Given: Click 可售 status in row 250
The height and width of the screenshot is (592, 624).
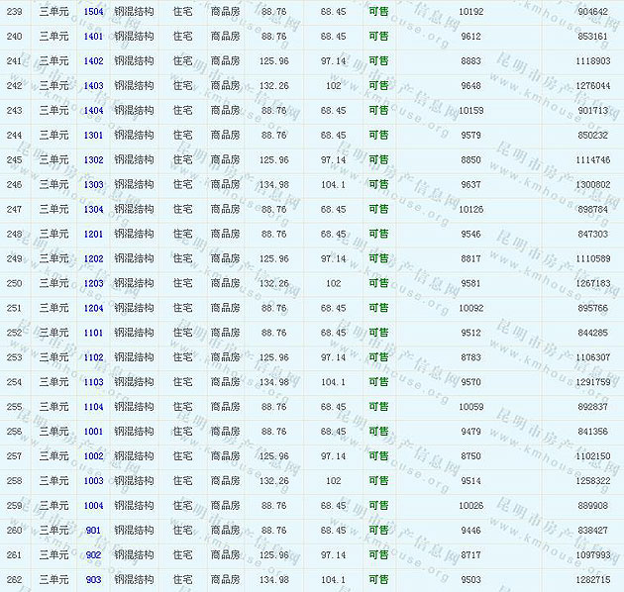Looking at the screenshot, I should click(x=378, y=283).
